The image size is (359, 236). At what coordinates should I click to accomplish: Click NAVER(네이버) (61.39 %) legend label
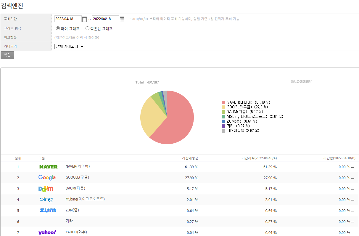click(248, 102)
